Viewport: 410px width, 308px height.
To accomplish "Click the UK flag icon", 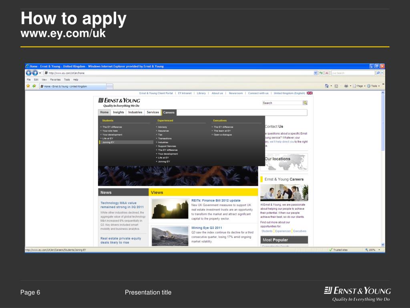I will point(310,93).
